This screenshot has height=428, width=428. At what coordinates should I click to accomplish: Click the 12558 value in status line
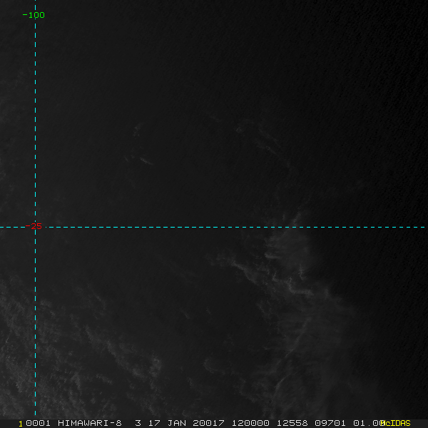[x=292, y=423]
